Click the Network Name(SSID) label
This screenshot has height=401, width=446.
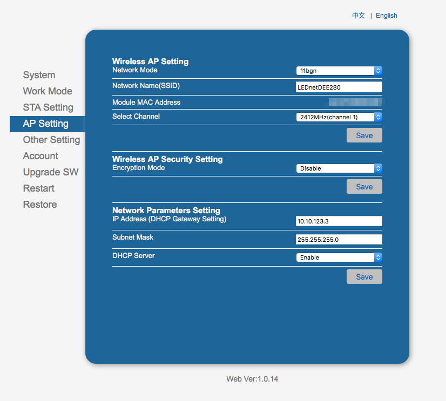pos(146,86)
